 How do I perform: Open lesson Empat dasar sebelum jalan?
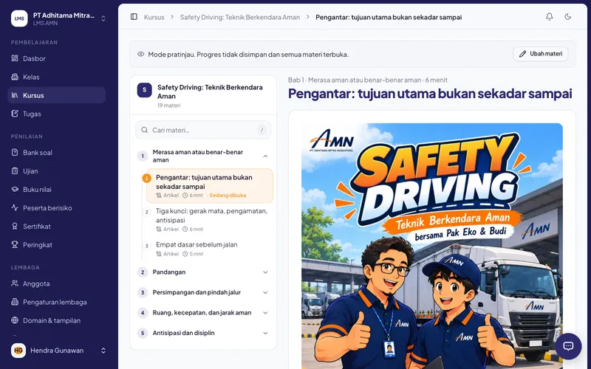pos(210,249)
